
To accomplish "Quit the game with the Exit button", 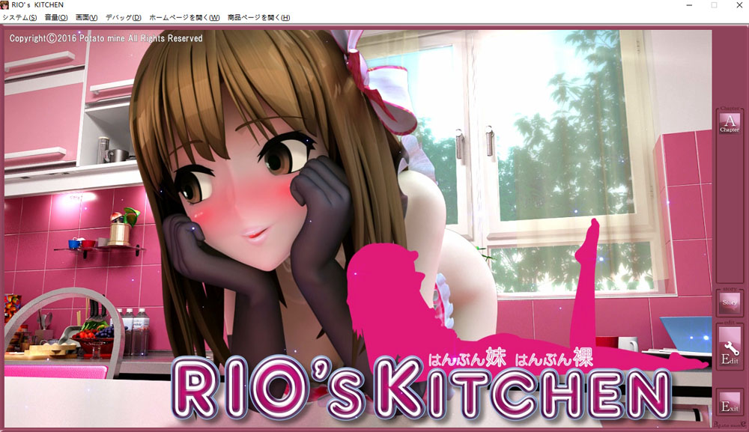I will tap(730, 401).
